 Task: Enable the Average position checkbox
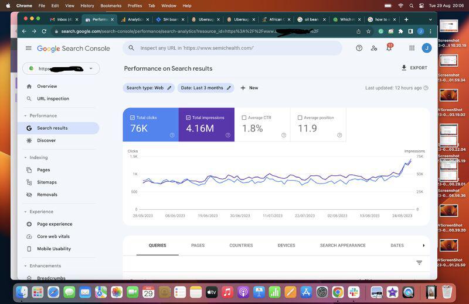[300, 118]
